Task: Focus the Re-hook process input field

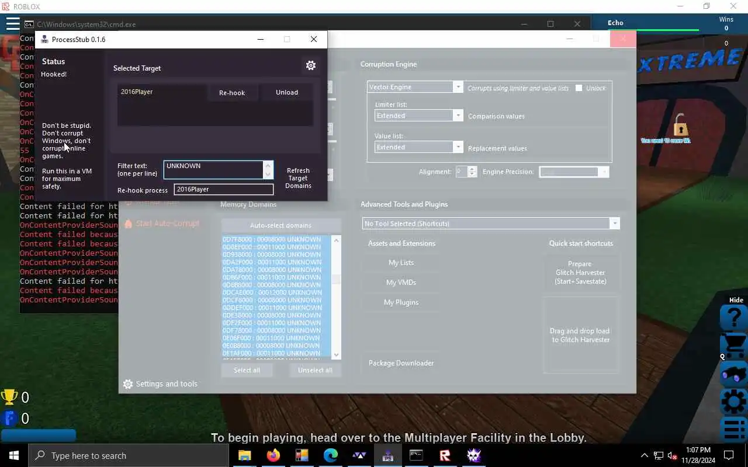Action: pyautogui.click(x=223, y=189)
